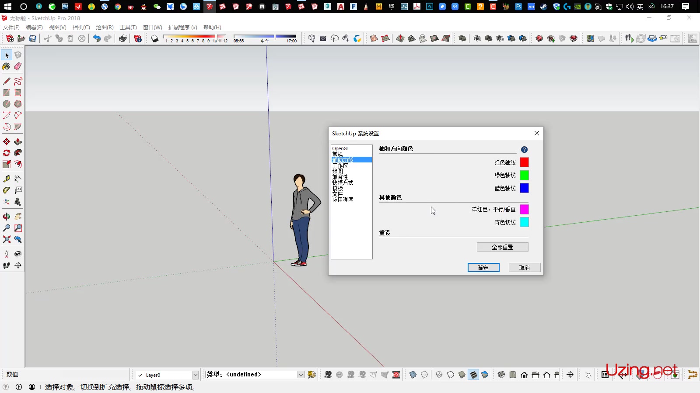Screen dimensions: 700x393
Task: Click the red axis color swatch
Action: [x=524, y=162]
